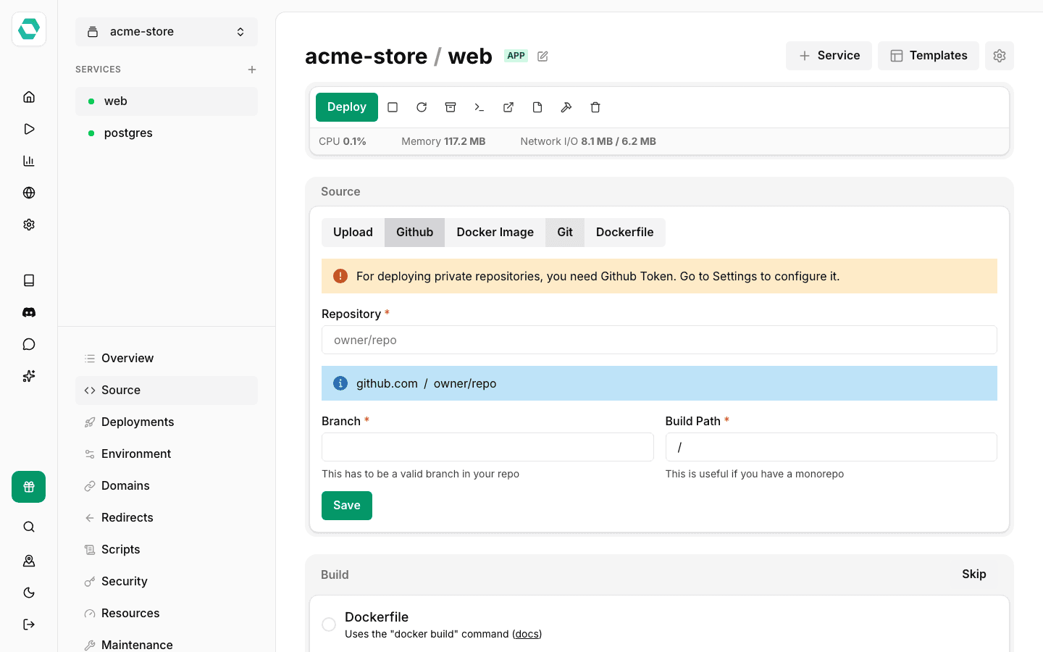Switch to the Github source tab
This screenshot has height=652, width=1043.
click(x=414, y=233)
